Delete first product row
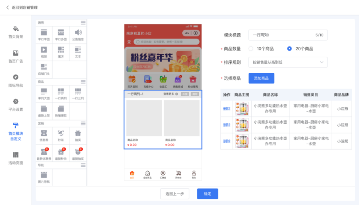This screenshot has width=359, height=205. coord(227,109)
